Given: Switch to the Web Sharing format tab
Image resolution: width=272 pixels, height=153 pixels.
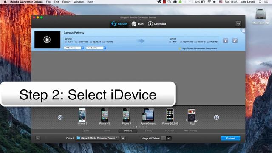Looking at the screenshot, I should pos(190,130).
